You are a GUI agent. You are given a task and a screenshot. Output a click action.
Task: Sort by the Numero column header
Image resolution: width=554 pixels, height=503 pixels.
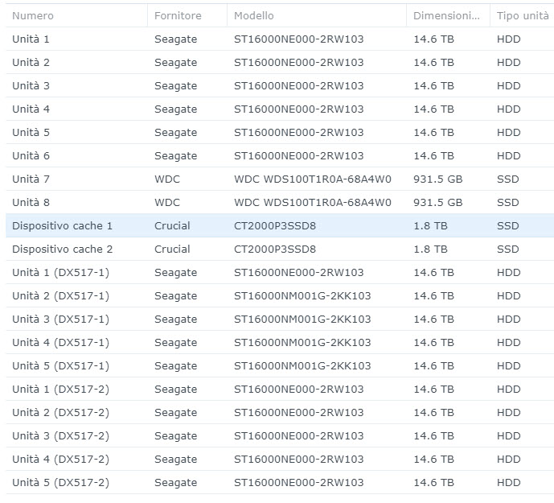[x=76, y=15]
